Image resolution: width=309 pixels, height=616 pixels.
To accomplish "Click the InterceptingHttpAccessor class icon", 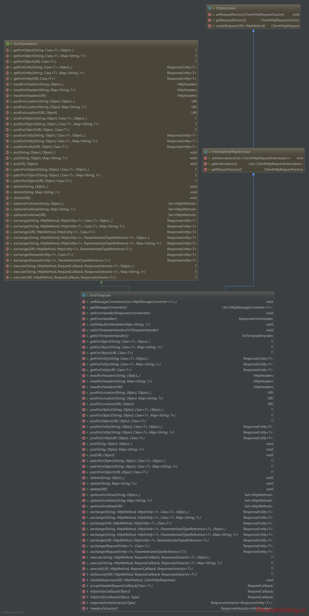I will point(206,152).
